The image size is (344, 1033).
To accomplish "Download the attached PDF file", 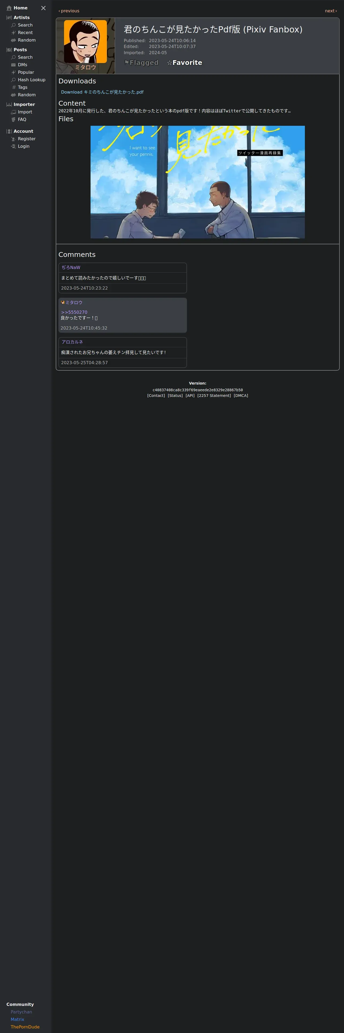I will [x=102, y=92].
